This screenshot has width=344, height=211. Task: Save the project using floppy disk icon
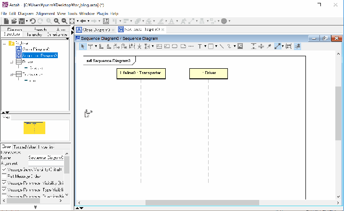tap(22, 21)
